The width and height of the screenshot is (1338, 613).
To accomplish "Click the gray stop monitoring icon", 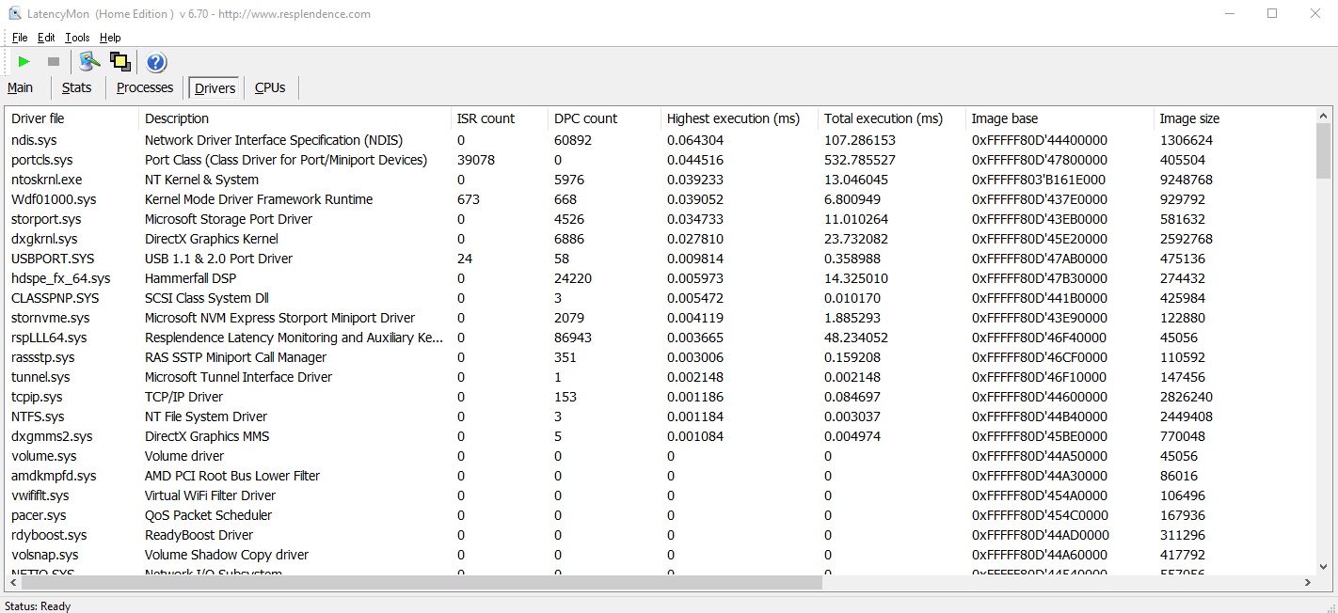I will point(54,62).
